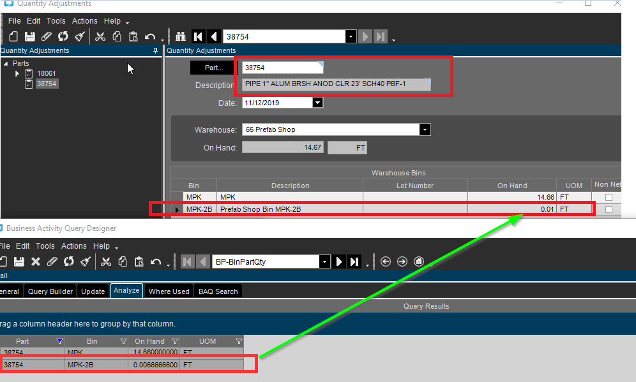Click the 11/12/2019 date field

(x=277, y=103)
